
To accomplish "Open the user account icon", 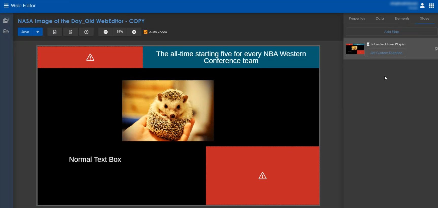I will 422,6.
